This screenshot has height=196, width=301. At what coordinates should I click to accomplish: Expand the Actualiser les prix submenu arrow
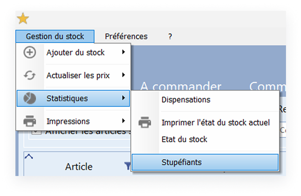(123, 75)
